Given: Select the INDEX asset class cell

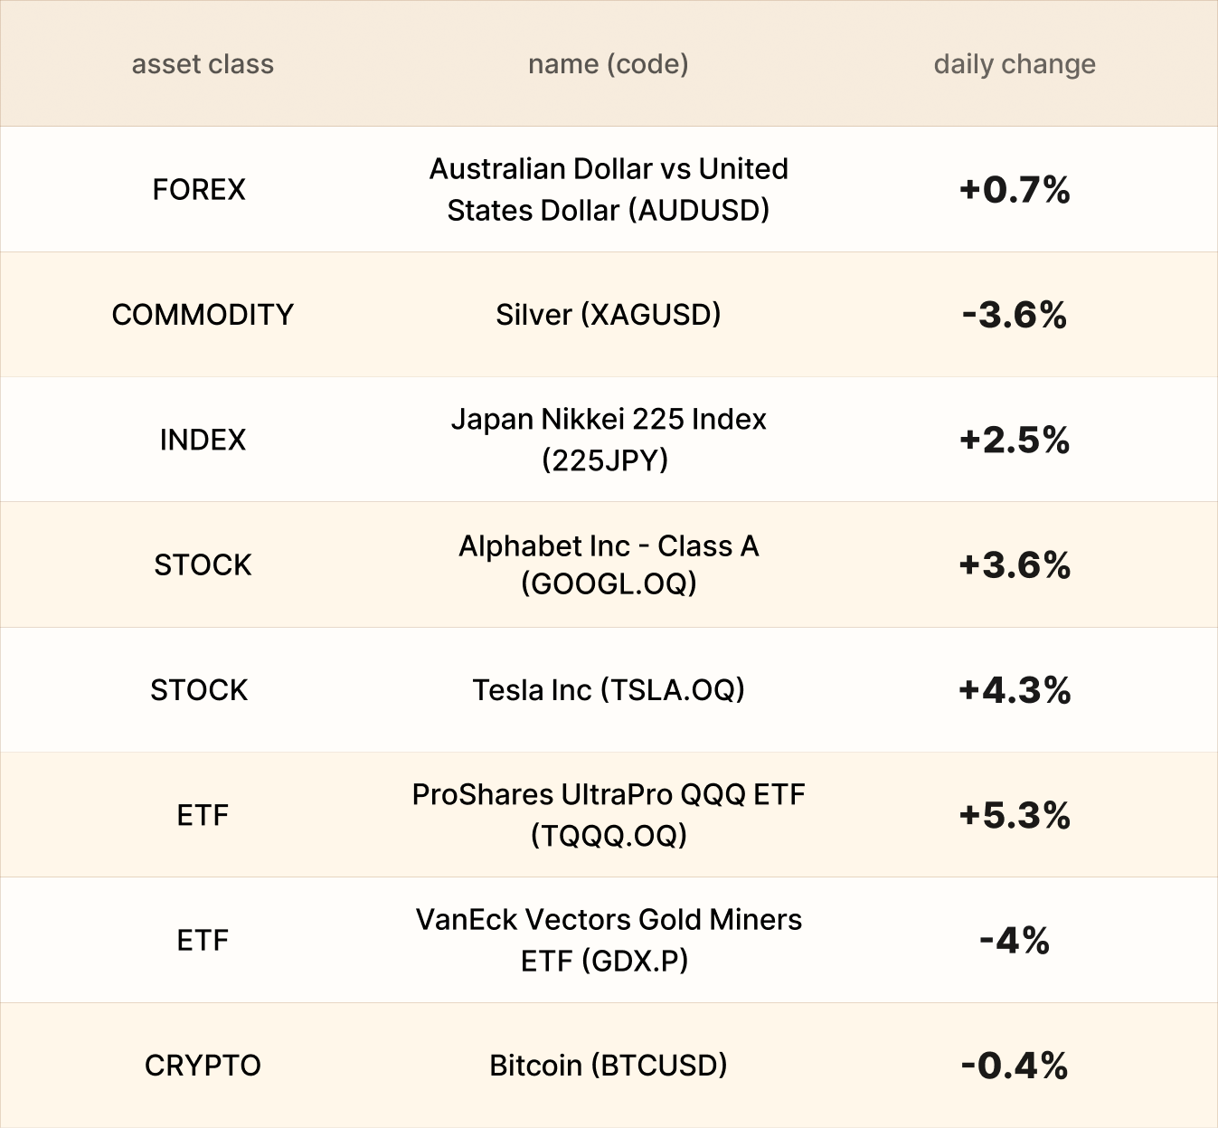Looking at the screenshot, I should (x=203, y=440).
